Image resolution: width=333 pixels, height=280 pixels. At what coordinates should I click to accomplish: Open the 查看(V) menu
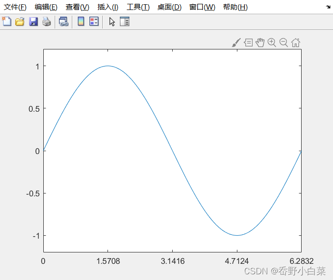[77, 7]
